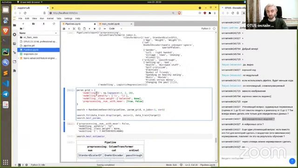Launch PyCharm from the dock

pos(6,52)
